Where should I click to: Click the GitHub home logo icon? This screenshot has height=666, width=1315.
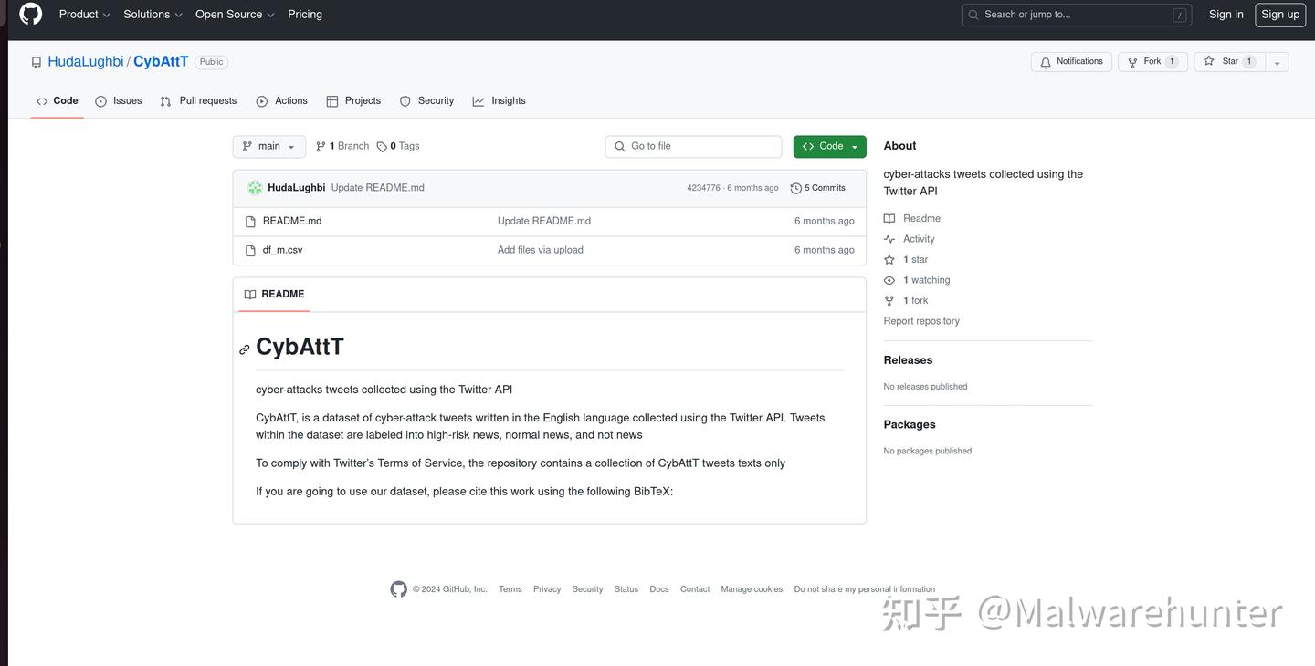tap(30, 14)
